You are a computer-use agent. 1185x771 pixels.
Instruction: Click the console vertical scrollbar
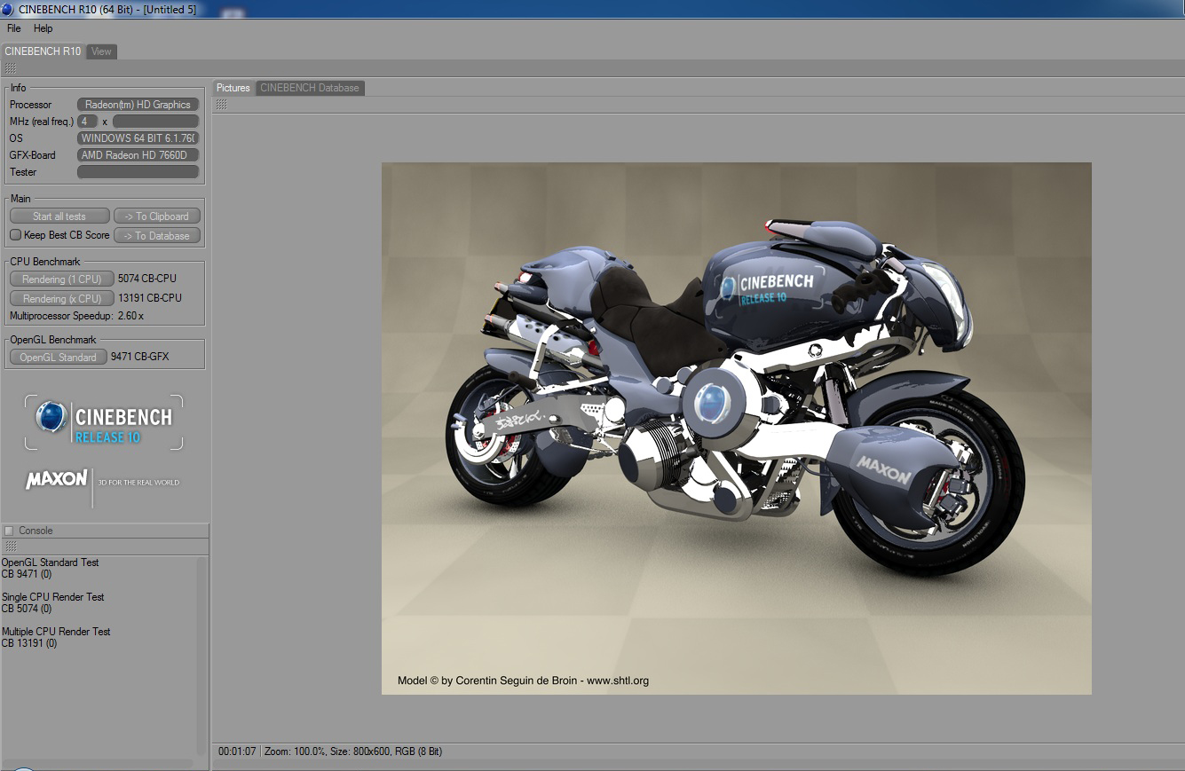(201, 656)
